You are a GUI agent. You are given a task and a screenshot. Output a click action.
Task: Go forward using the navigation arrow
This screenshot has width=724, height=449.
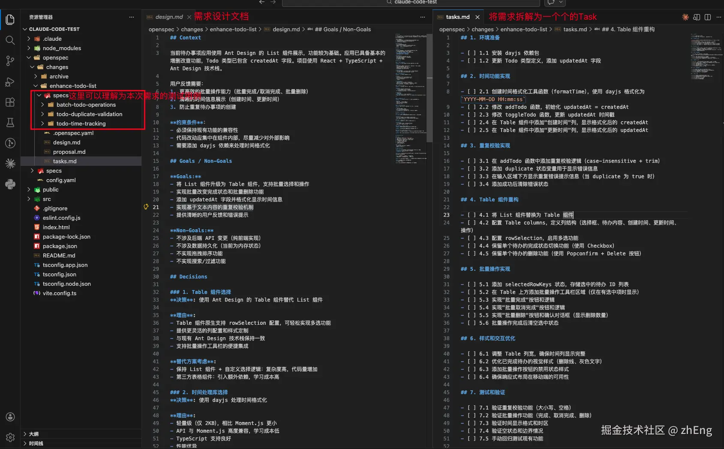pos(273,2)
